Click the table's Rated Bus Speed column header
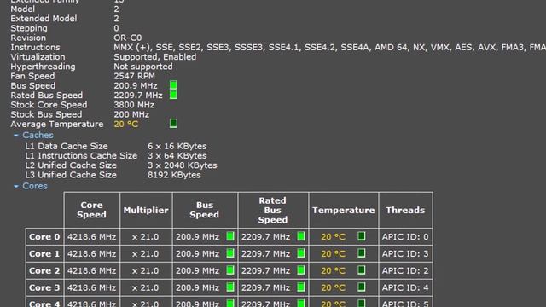Viewport: 546px width, 307px height. 273,210
